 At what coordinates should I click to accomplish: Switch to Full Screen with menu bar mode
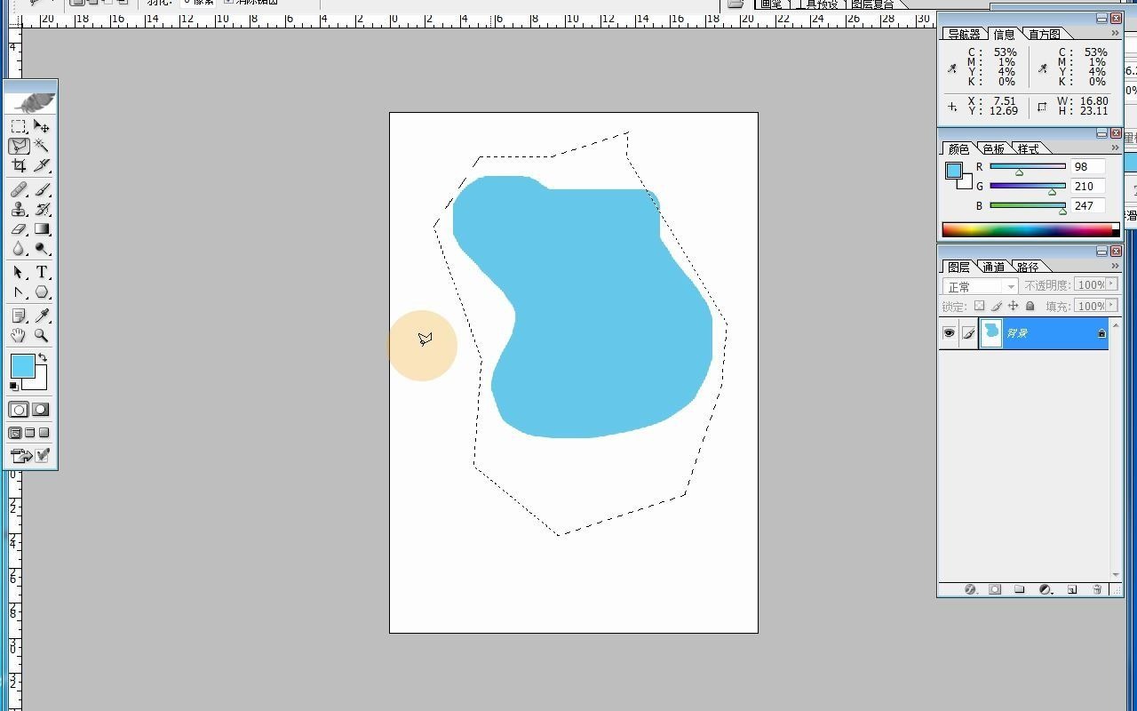(29, 433)
